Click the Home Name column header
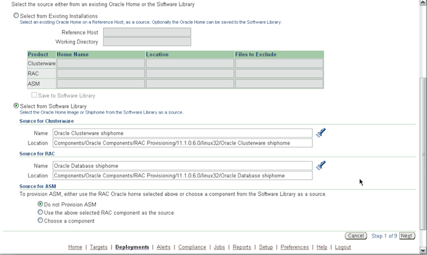Viewport: 427px width, 255px height. tap(101, 54)
